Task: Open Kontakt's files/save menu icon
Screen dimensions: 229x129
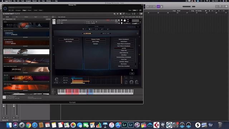Action: click(114, 14)
